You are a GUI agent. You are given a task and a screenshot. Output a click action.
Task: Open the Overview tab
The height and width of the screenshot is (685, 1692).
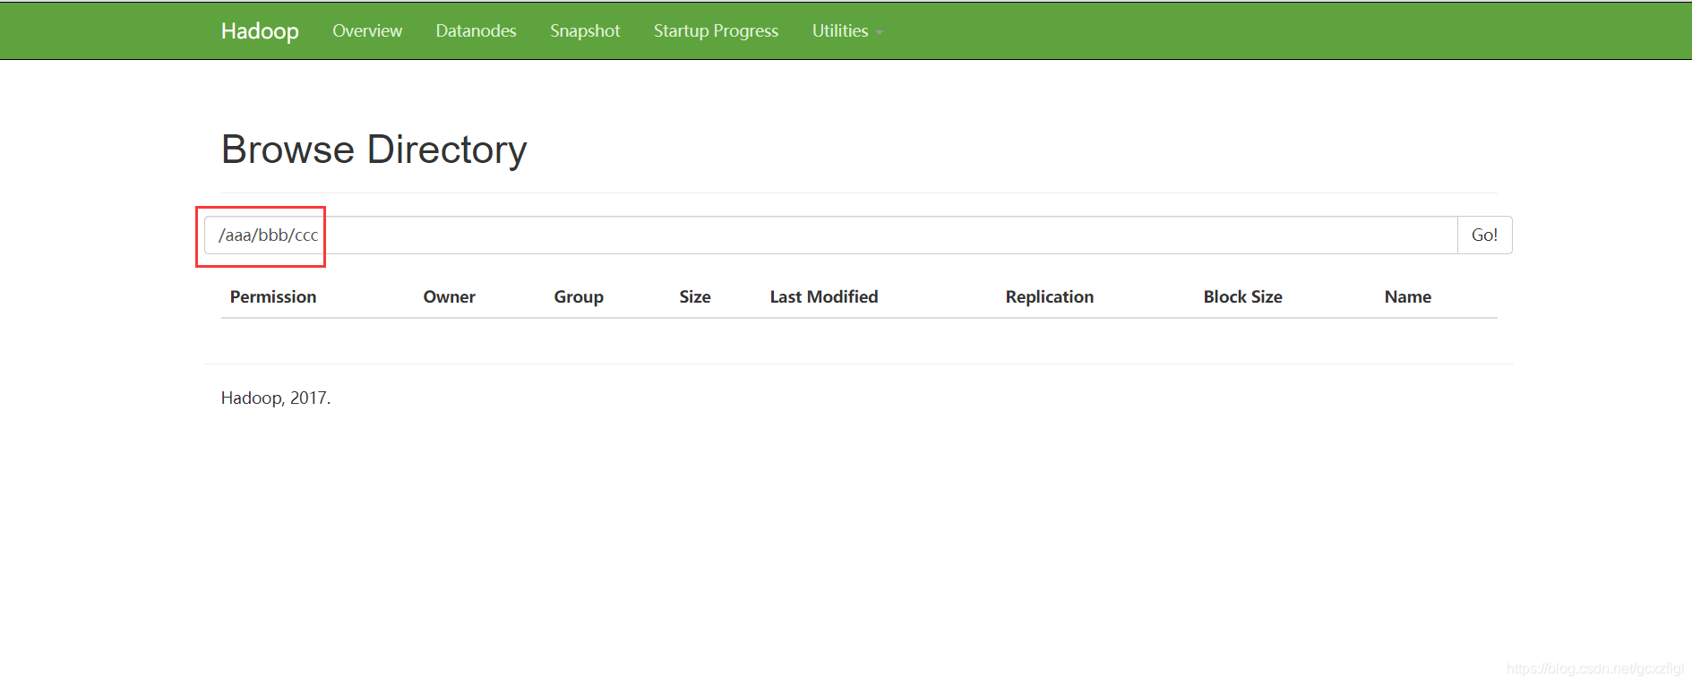[367, 31]
